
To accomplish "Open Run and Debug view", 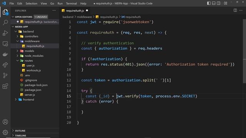I will coord(5,33).
